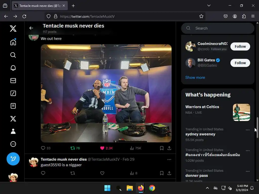Reload the current page

coord(24,16)
